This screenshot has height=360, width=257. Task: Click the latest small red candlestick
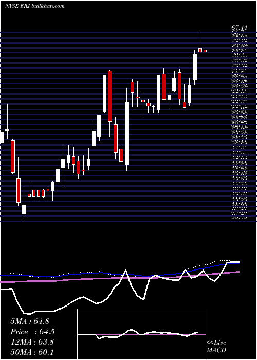[x=205, y=51]
